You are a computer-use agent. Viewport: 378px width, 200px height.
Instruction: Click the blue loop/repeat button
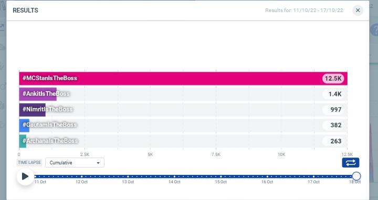351,163
